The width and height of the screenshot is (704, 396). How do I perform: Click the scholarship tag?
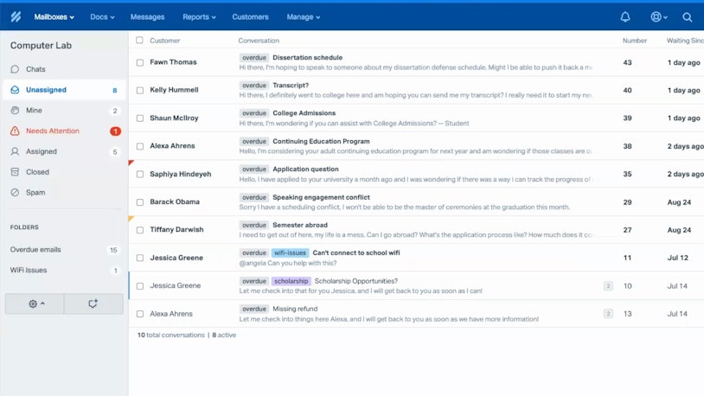pos(291,281)
